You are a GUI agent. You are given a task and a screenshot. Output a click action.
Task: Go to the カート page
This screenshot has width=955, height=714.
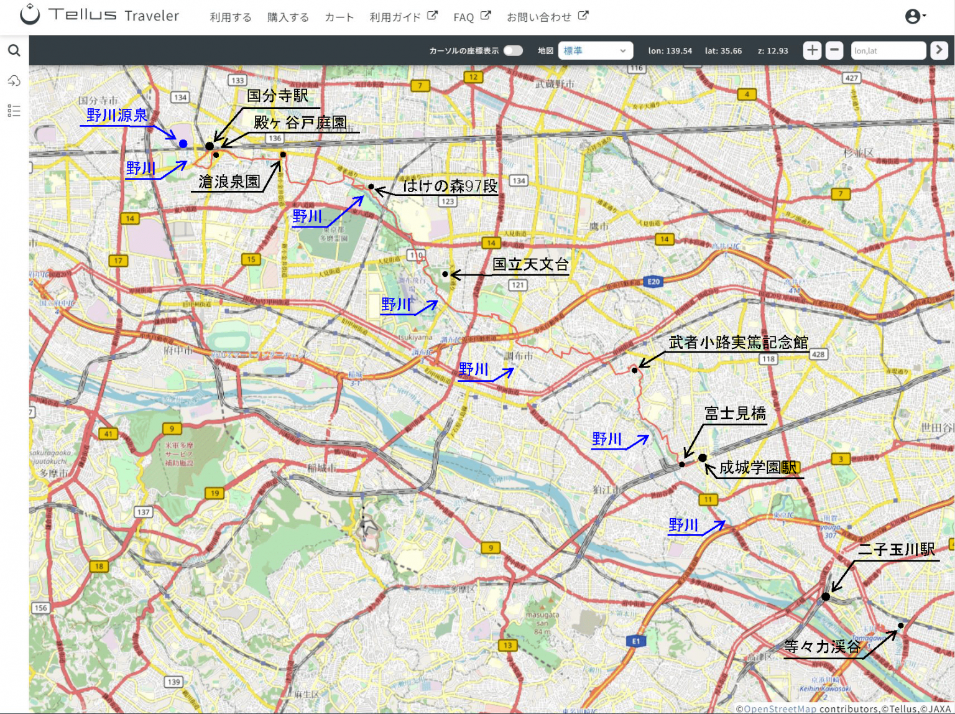339,17
